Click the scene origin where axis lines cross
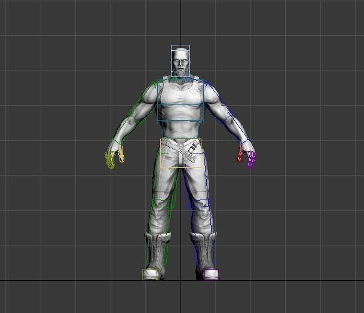The image size is (364, 313). click(x=181, y=280)
